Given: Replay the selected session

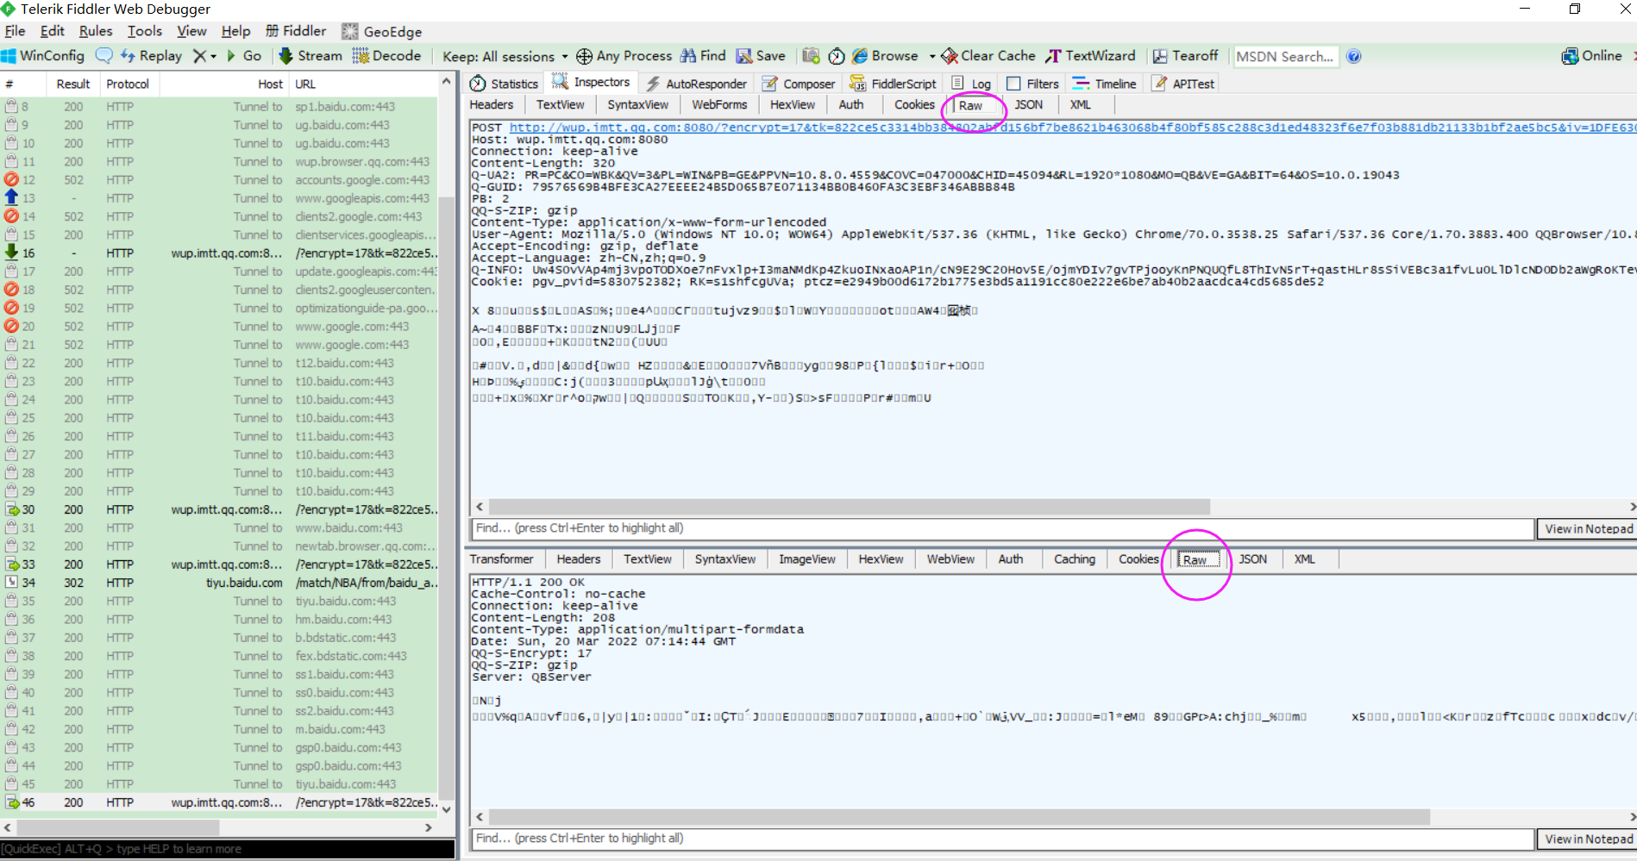Looking at the screenshot, I should click(151, 56).
